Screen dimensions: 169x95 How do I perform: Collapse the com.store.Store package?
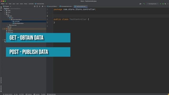pos(10,20)
